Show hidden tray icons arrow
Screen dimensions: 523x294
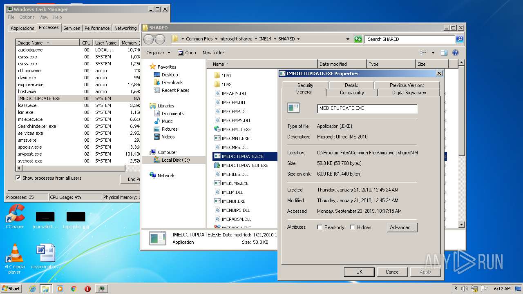[x=456, y=289]
